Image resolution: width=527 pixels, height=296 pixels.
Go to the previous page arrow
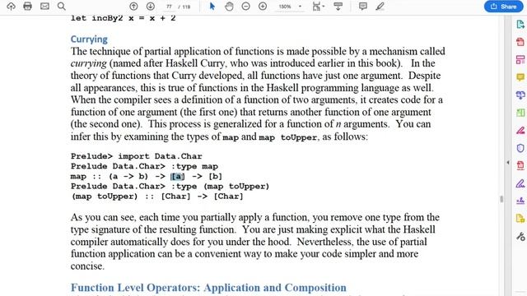pos(133,7)
